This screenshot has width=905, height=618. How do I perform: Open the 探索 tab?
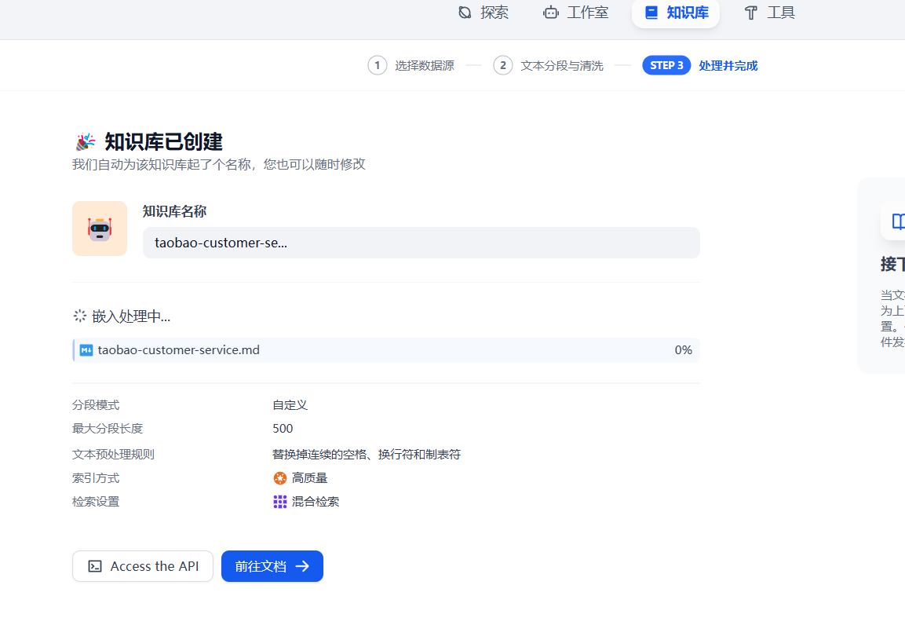(483, 13)
